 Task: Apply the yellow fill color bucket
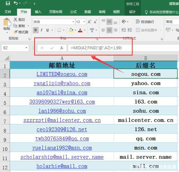click(x=71, y=30)
